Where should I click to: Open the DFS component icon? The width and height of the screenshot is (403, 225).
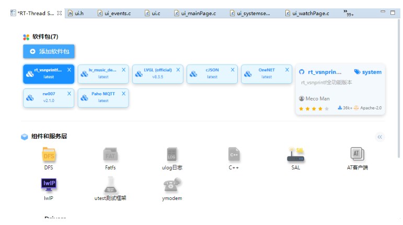point(49,154)
